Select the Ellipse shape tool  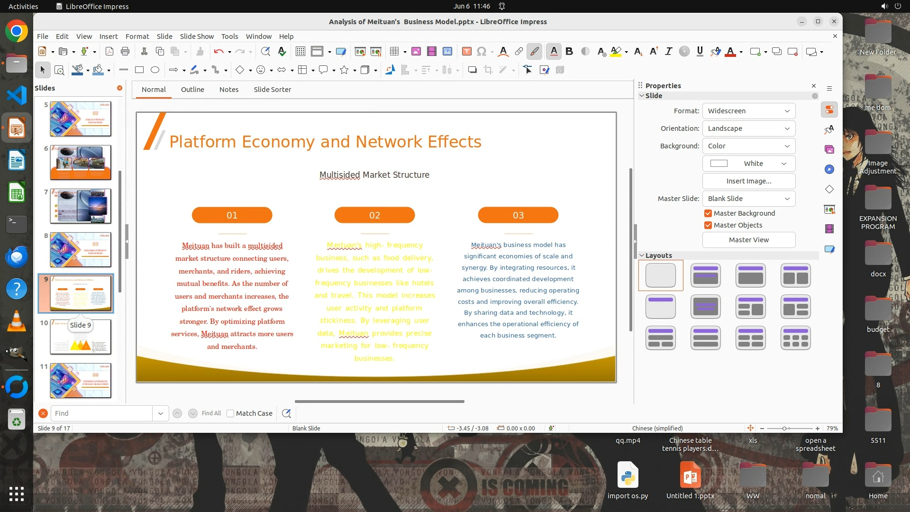155,70
